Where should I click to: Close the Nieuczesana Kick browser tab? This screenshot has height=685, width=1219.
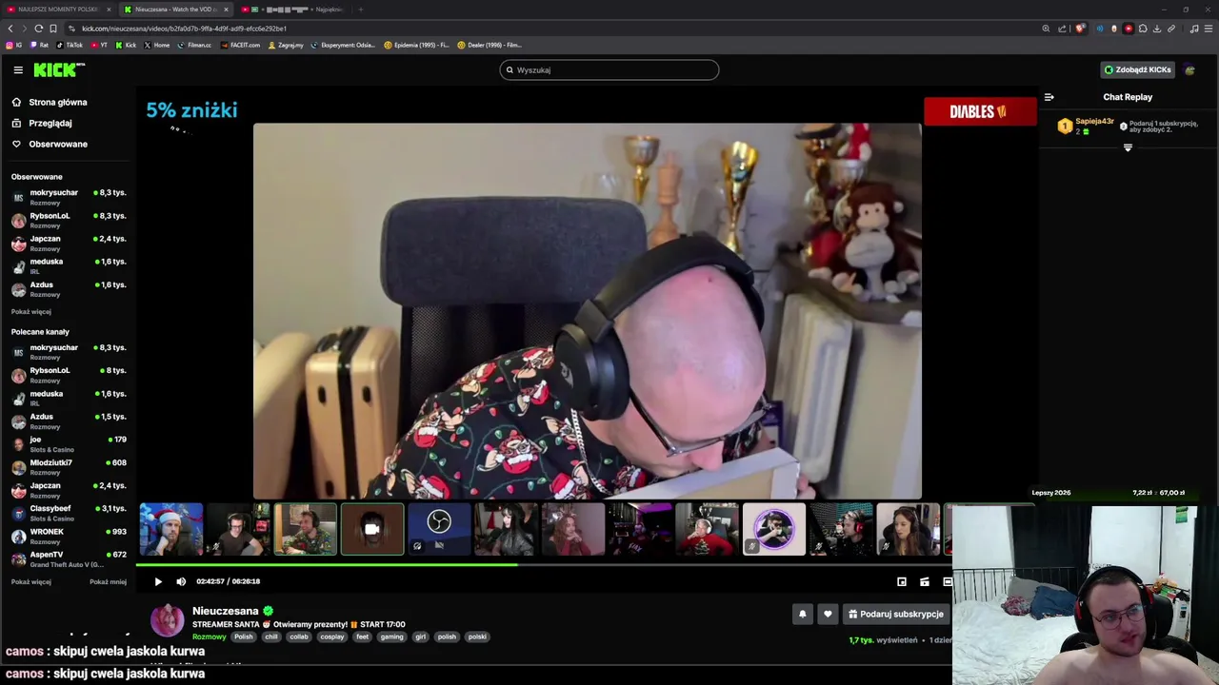(226, 10)
